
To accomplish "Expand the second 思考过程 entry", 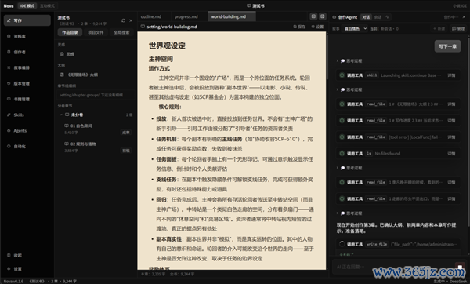I will (349, 89).
